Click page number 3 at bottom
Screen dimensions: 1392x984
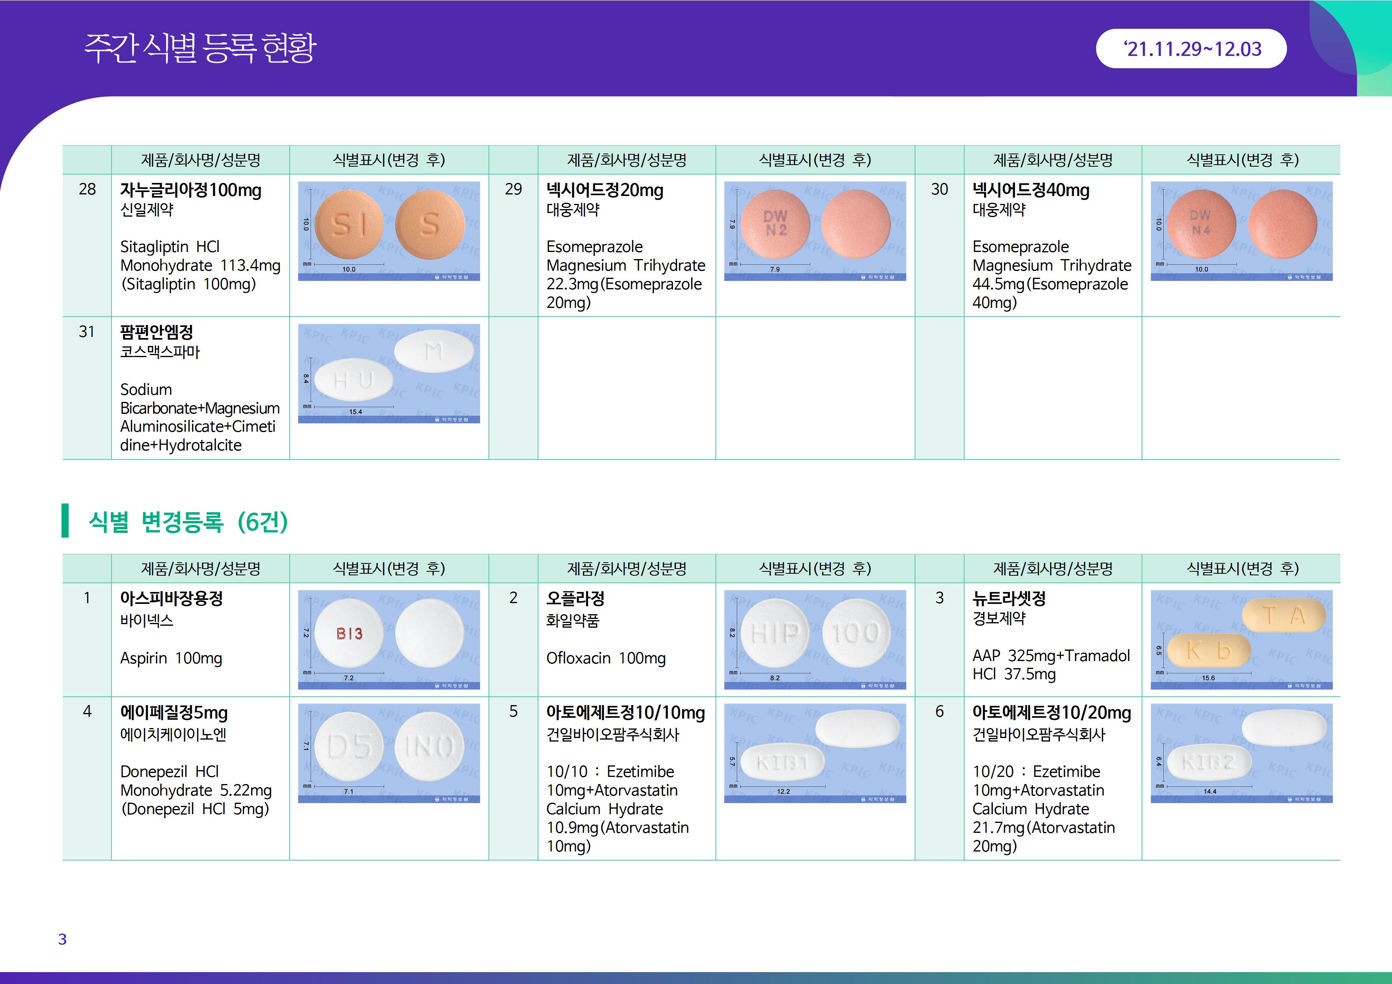pos(62,938)
